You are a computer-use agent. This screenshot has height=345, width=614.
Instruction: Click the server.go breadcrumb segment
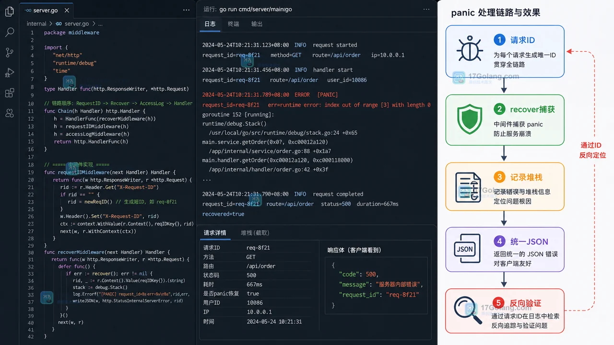(77, 23)
